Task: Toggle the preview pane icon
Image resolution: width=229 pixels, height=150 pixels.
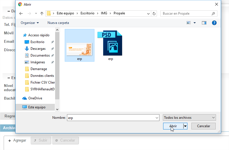Action: click(x=204, y=23)
